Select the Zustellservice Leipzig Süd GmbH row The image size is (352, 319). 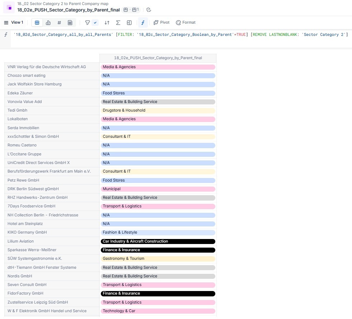pyautogui.click(x=52, y=302)
